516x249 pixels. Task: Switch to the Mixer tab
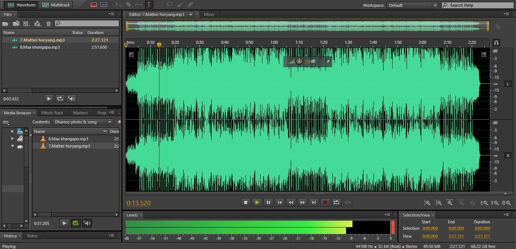209,14
